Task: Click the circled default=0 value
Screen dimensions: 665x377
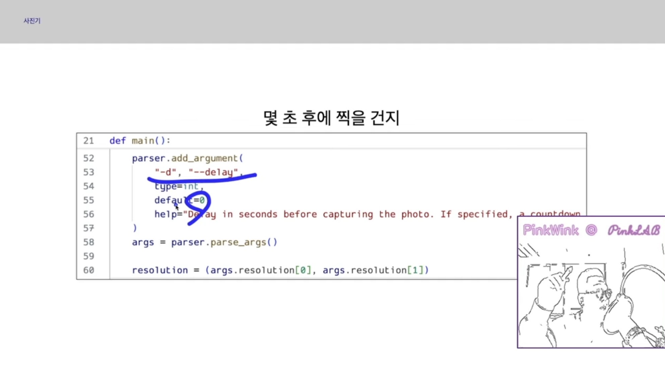Action: 202,200
